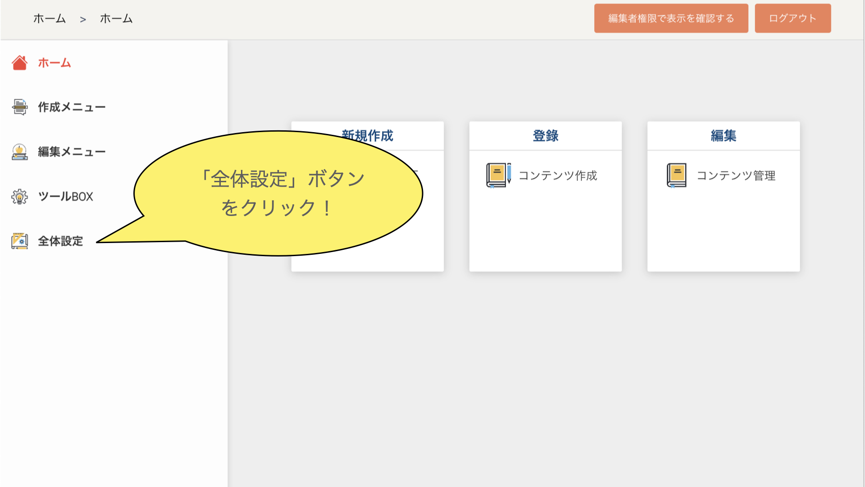Click the 編集メニュー stamp icon
Screen dimensions: 865x487
click(x=19, y=152)
